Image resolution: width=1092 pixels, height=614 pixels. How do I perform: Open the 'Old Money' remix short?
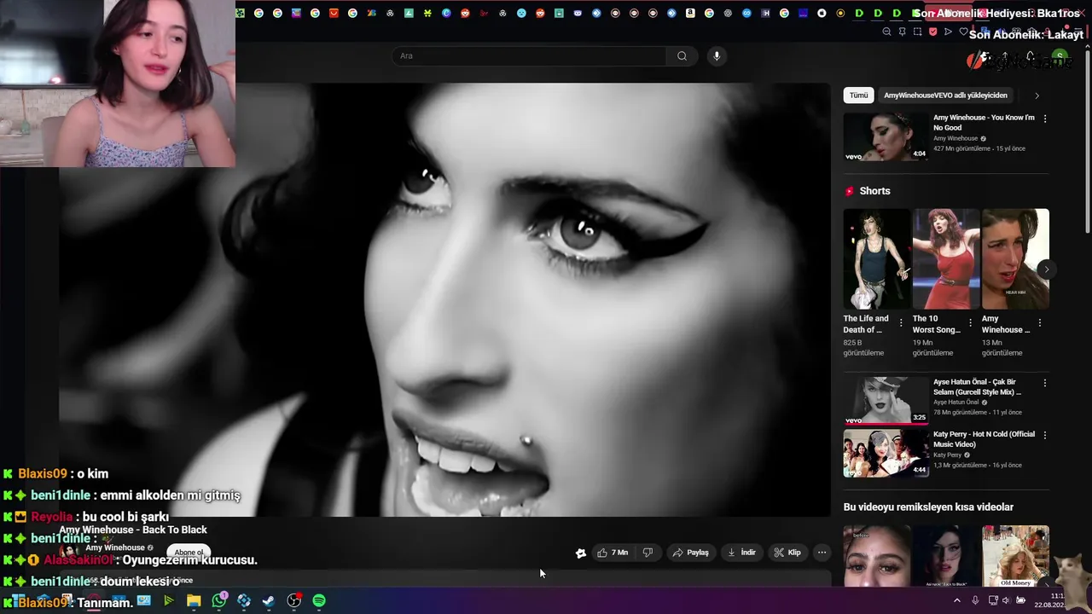click(1015, 556)
